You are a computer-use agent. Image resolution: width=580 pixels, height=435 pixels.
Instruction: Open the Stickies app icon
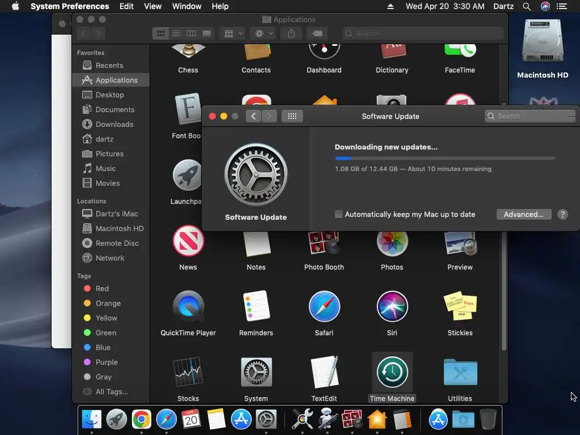click(460, 306)
